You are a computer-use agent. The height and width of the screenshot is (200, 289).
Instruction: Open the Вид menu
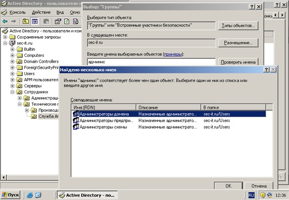[x=60, y=12]
